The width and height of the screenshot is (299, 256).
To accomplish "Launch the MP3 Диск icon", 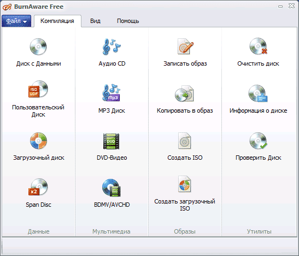I will pos(112,92).
